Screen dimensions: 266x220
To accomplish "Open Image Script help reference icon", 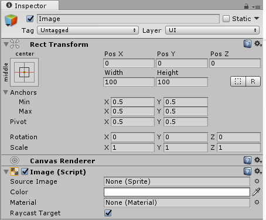I will click(x=247, y=171).
